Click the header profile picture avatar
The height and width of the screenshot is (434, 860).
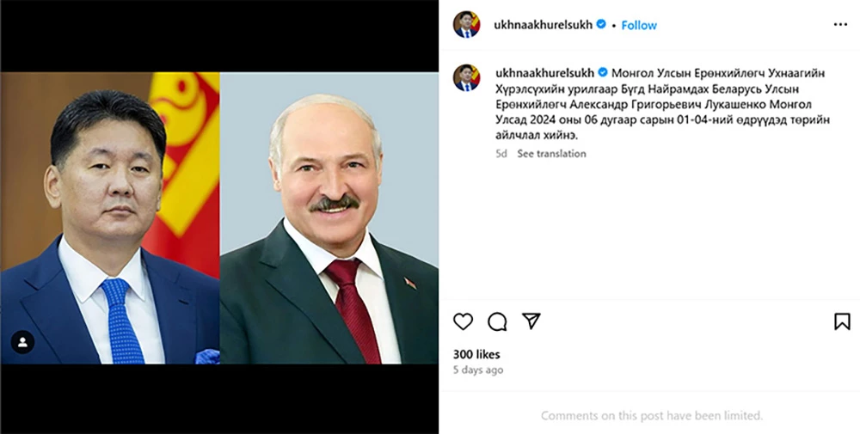[x=466, y=25]
